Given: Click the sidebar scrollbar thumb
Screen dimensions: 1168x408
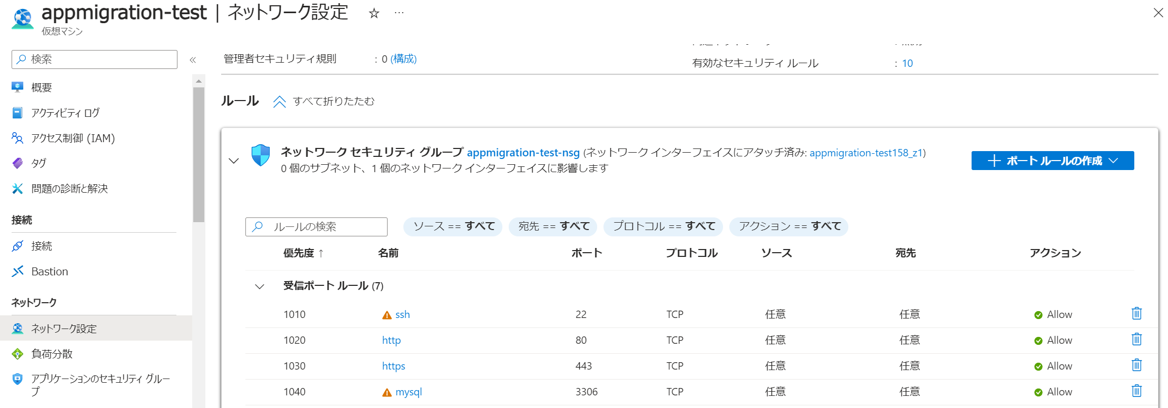Looking at the screenshot, I should 199,155.
